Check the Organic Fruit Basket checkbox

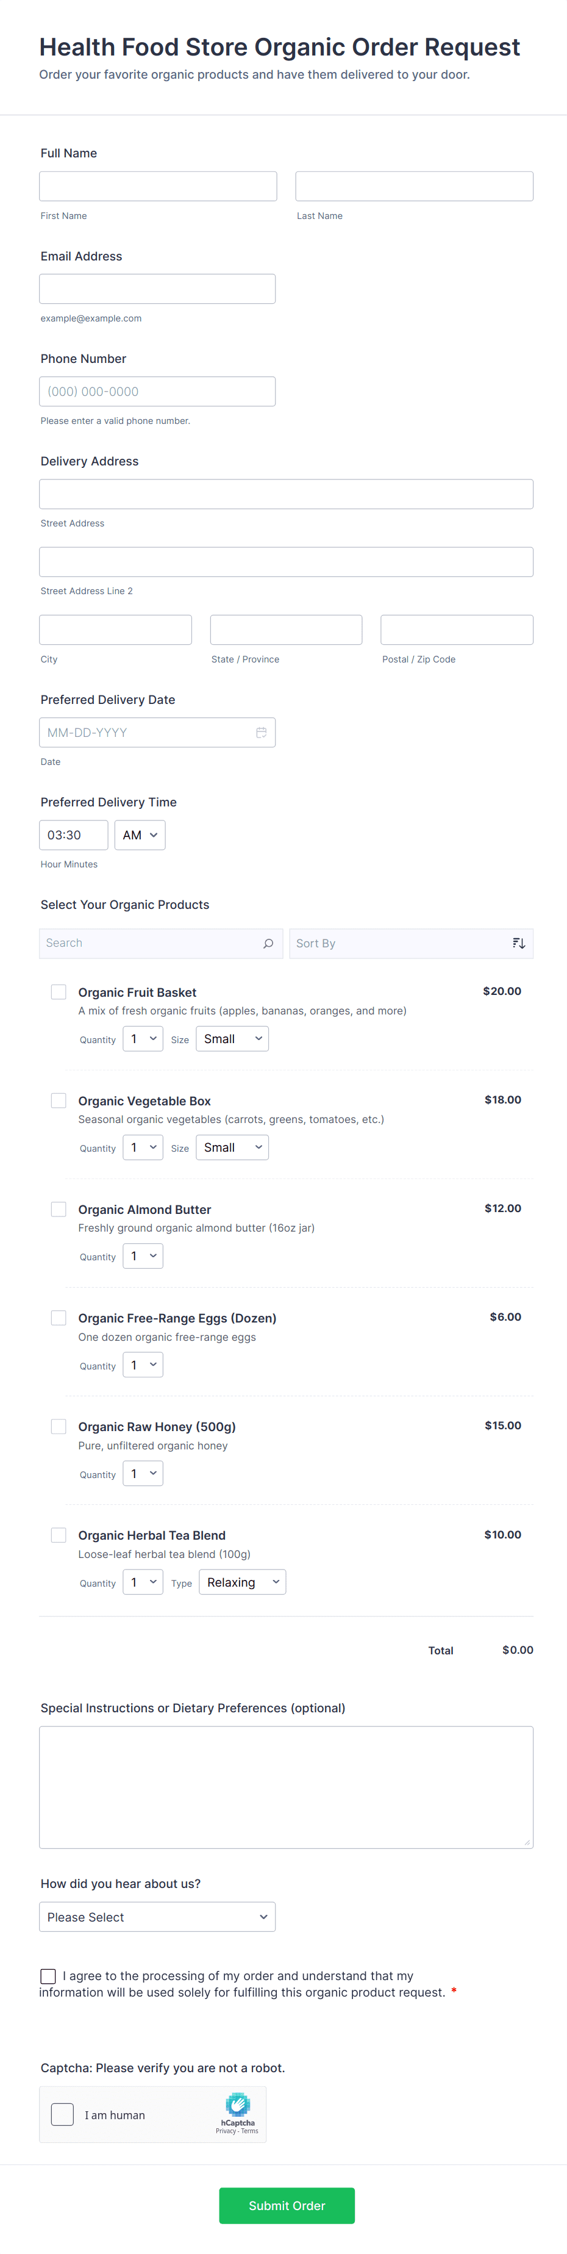pyautogui.click(x=59, y=991)
